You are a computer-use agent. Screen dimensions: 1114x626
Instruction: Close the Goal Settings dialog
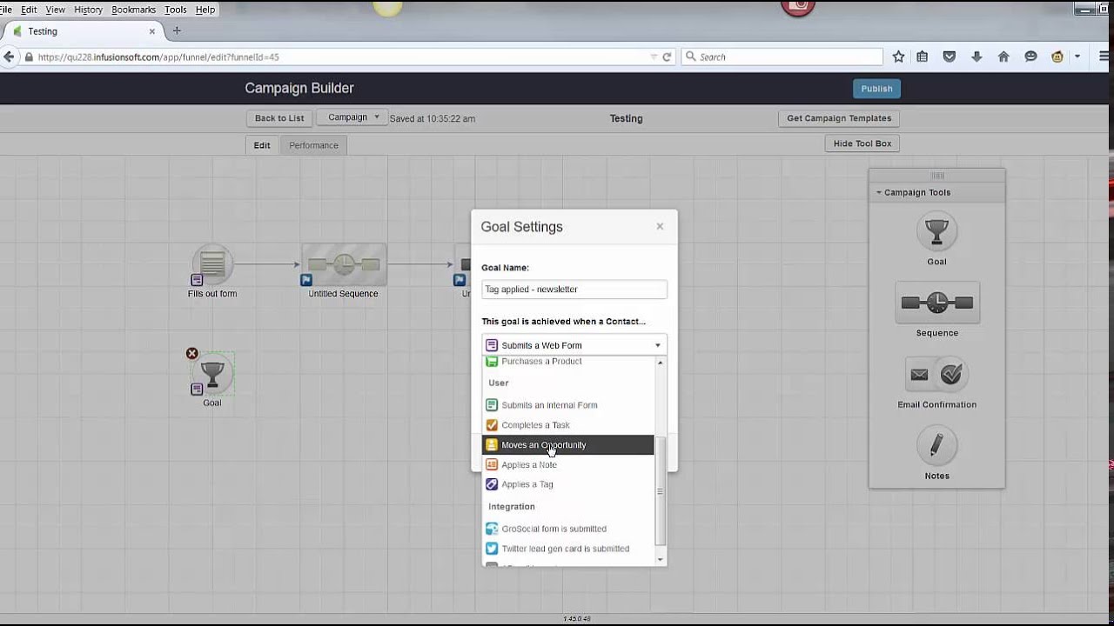pos(660,226)
